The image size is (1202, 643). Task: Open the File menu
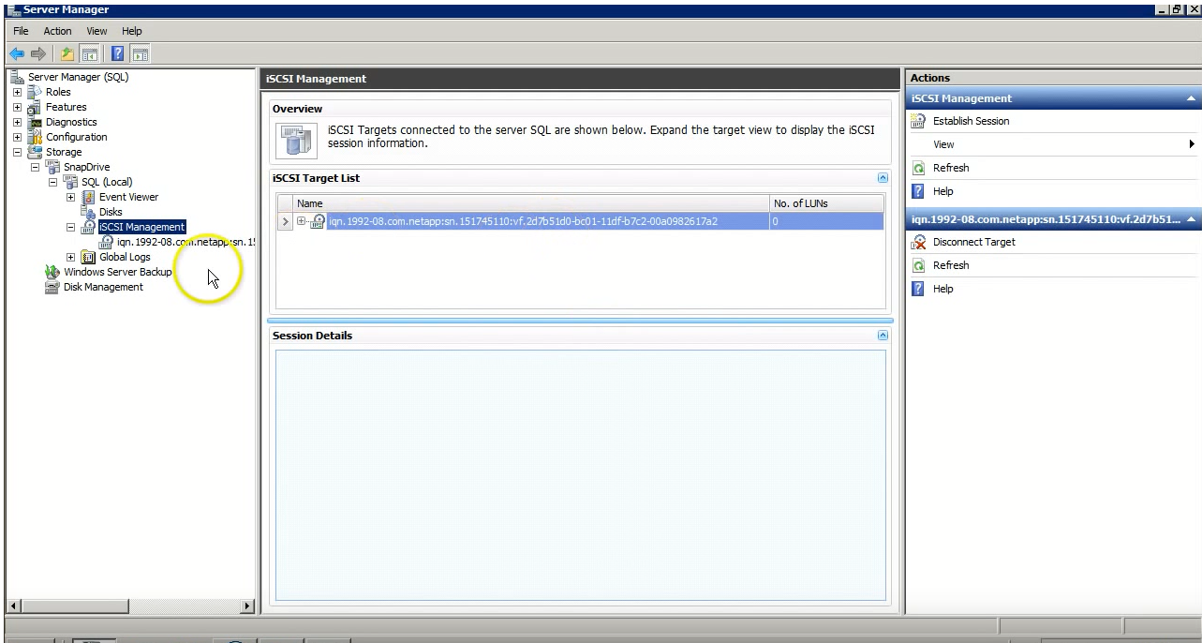tap(22, 31)
